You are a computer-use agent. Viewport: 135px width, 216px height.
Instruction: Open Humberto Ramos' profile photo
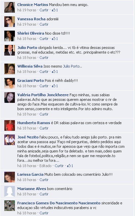tap(10, 125)
